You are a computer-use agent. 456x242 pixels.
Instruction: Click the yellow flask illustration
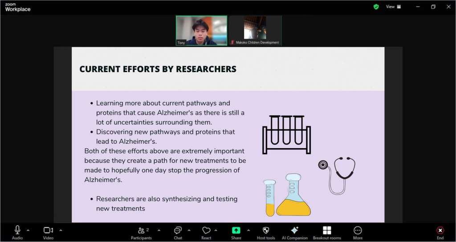tap(293, 195)
